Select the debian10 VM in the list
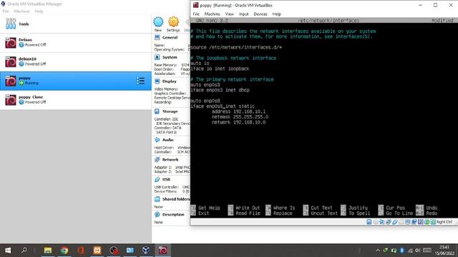The height and width of the screenshot is (257, 458). [75, 62]
